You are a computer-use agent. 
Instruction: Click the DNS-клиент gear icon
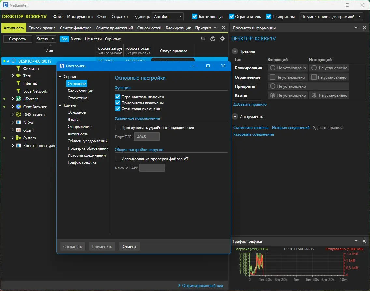tap(18, 115)
